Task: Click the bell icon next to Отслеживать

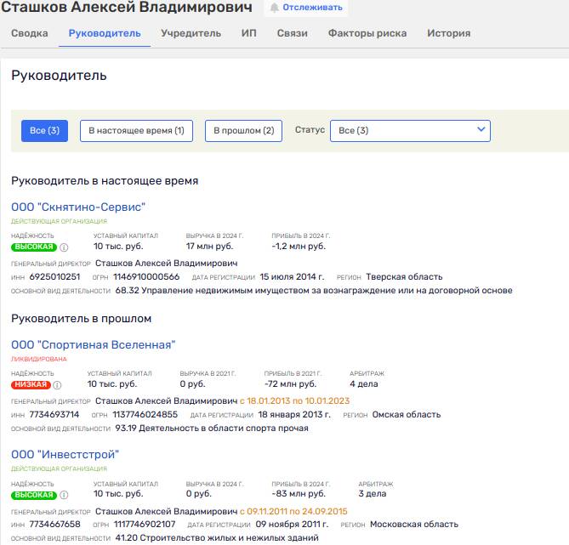Action: click(x=275, y=8)
